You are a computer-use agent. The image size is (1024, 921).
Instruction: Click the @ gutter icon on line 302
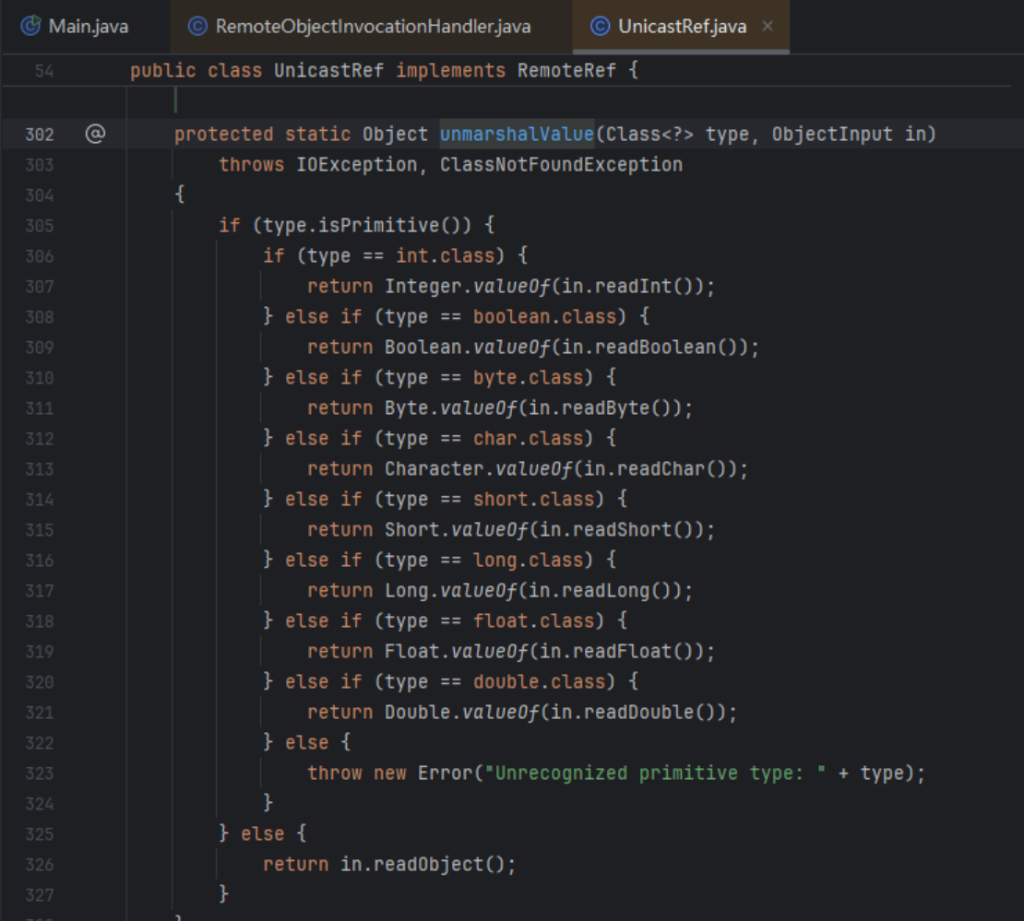click(x=95, y=135)
